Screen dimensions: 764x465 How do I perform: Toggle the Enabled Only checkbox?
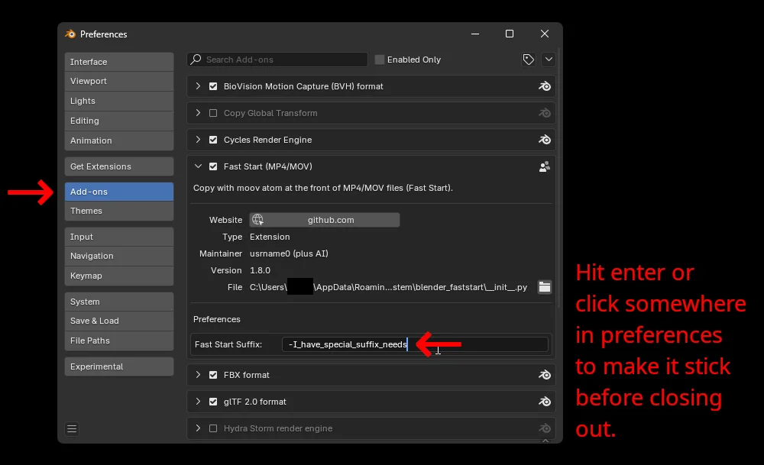pyautogui.click(x=380, y=60)
